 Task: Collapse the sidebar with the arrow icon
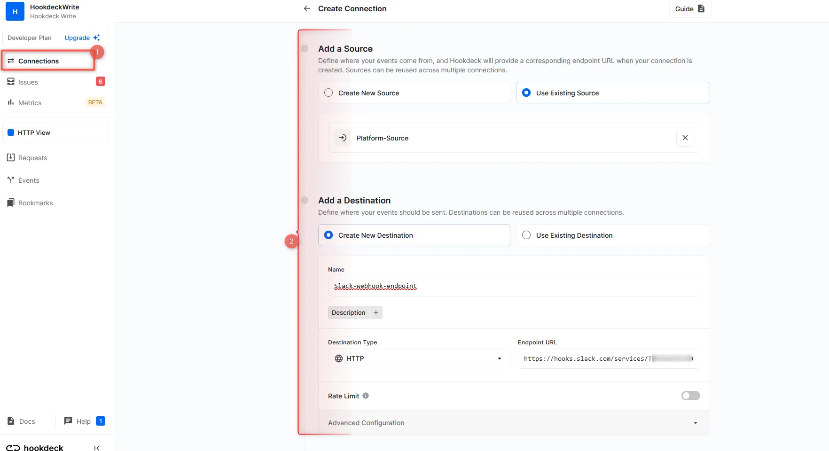[97, 448]
